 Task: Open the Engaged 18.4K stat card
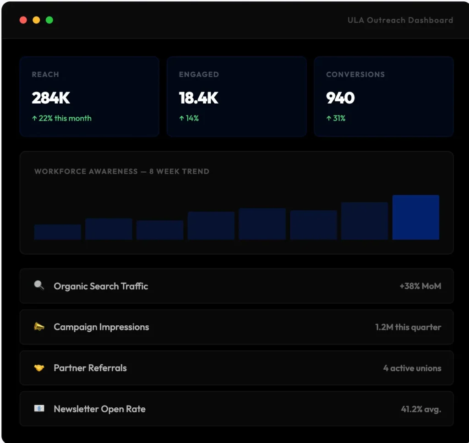[x=237, y=97]
